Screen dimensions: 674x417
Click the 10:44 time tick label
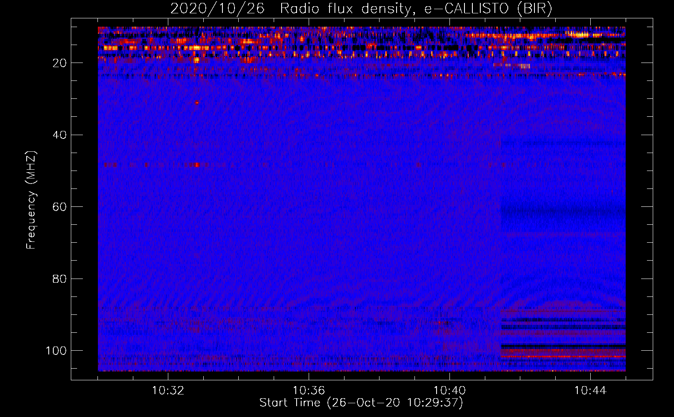pyautogui.click(x=590, y=391)
